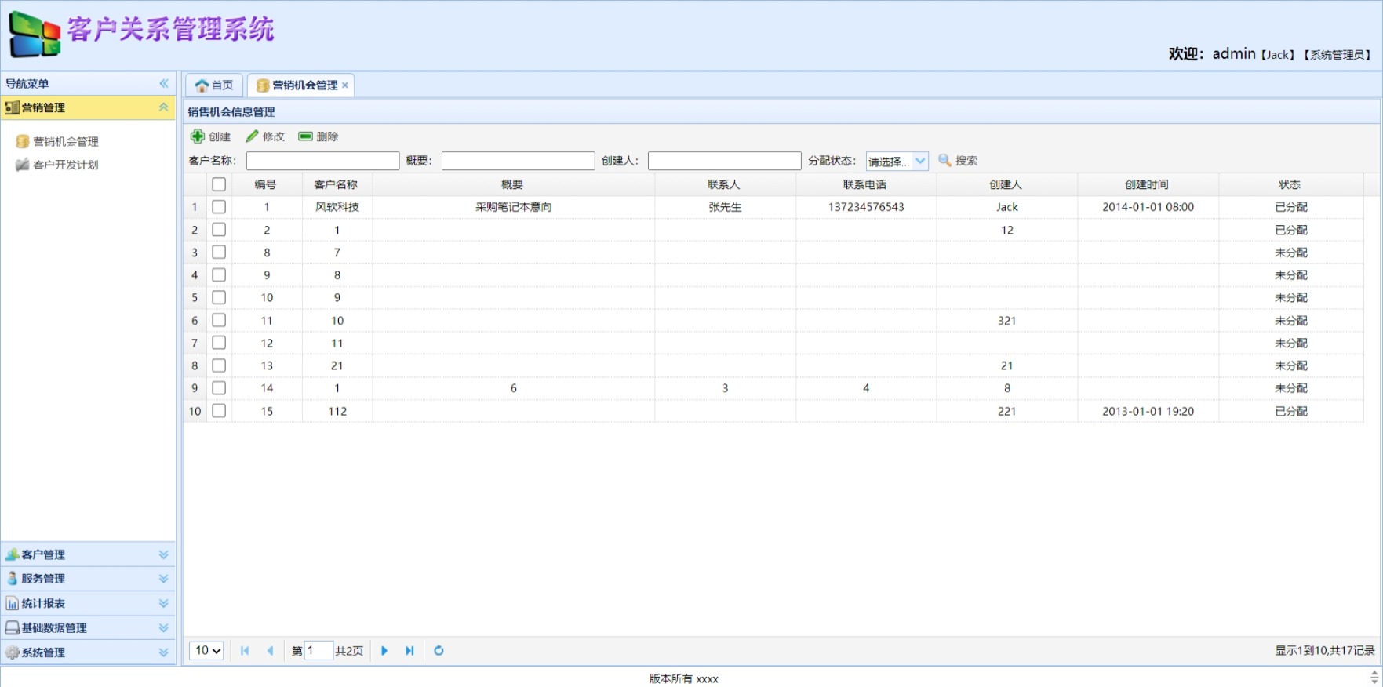Check the row with 编号 15
The image size is (1383, 687).
click(219, 411)
